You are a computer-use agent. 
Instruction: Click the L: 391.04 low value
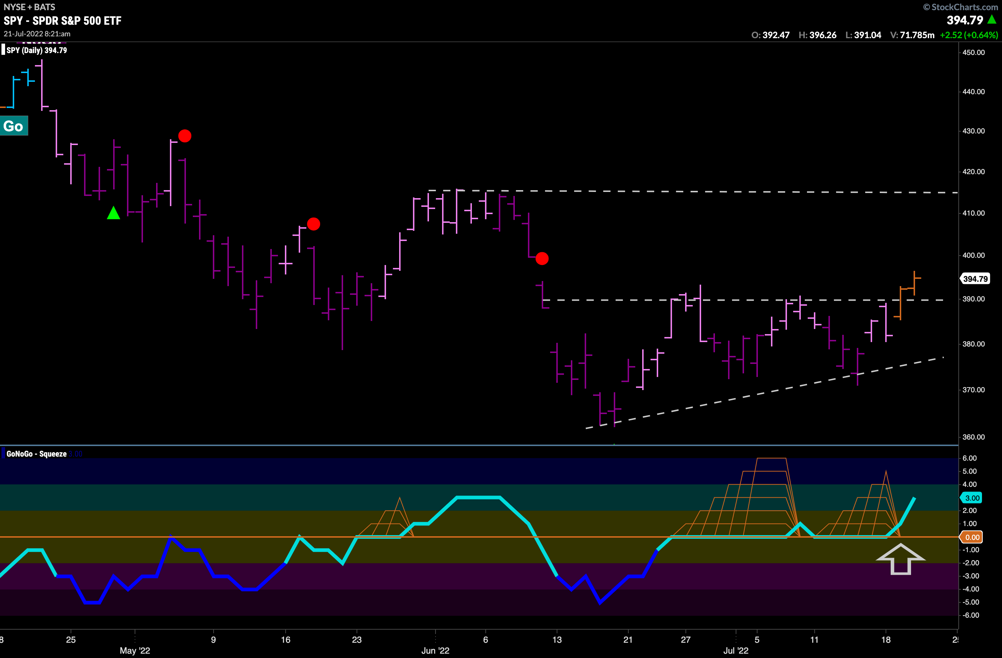(x=863, y=35)
